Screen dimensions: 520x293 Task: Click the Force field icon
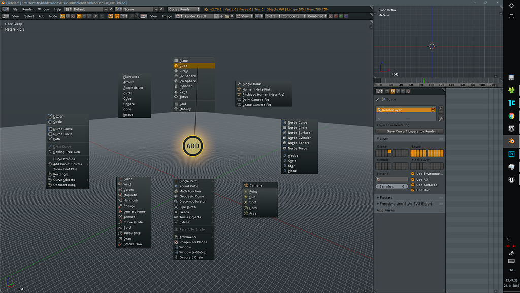click(x=120, y=179)
